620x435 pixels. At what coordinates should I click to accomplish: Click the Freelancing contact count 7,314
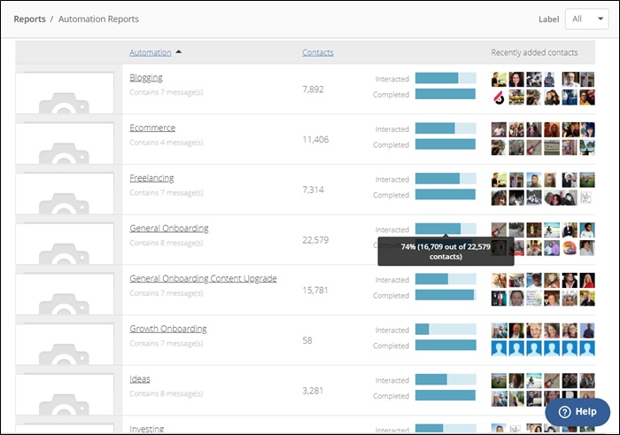(x=313, y=190)
